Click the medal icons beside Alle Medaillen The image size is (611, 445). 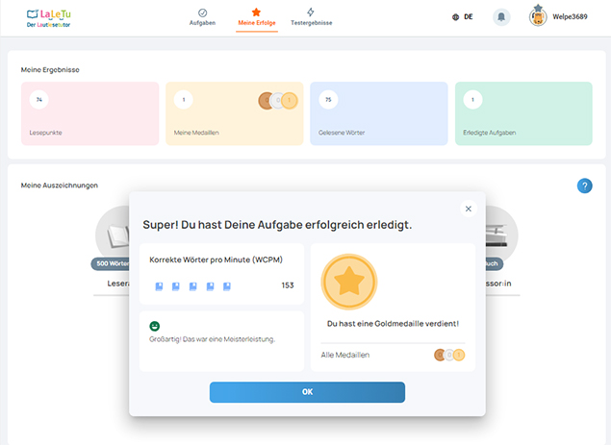[449, 355]
